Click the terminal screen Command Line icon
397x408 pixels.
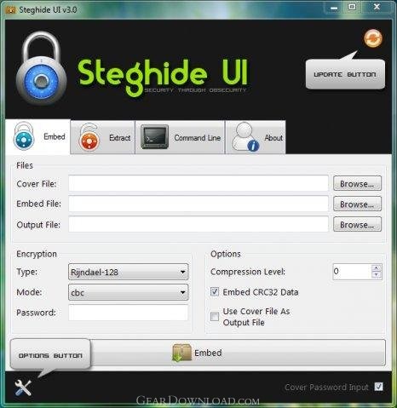click(x=154, y=136)
